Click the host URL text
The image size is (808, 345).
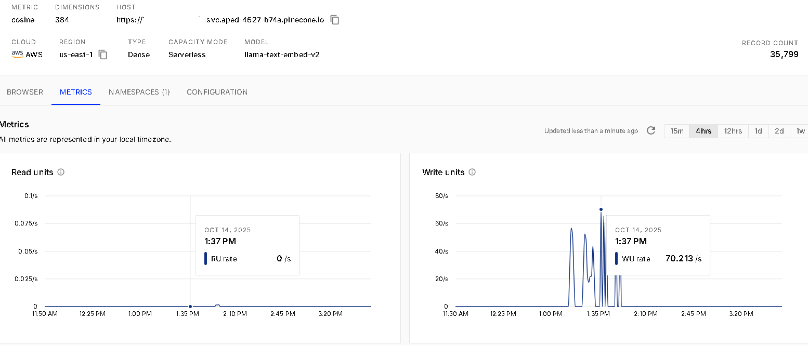point(228,20)
